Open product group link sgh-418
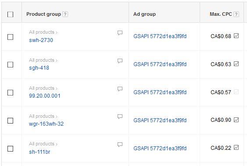 39,68
